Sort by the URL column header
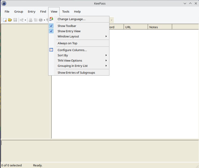Image resolution: width=199 pixels, height=168 pixels. coord(136,27)
